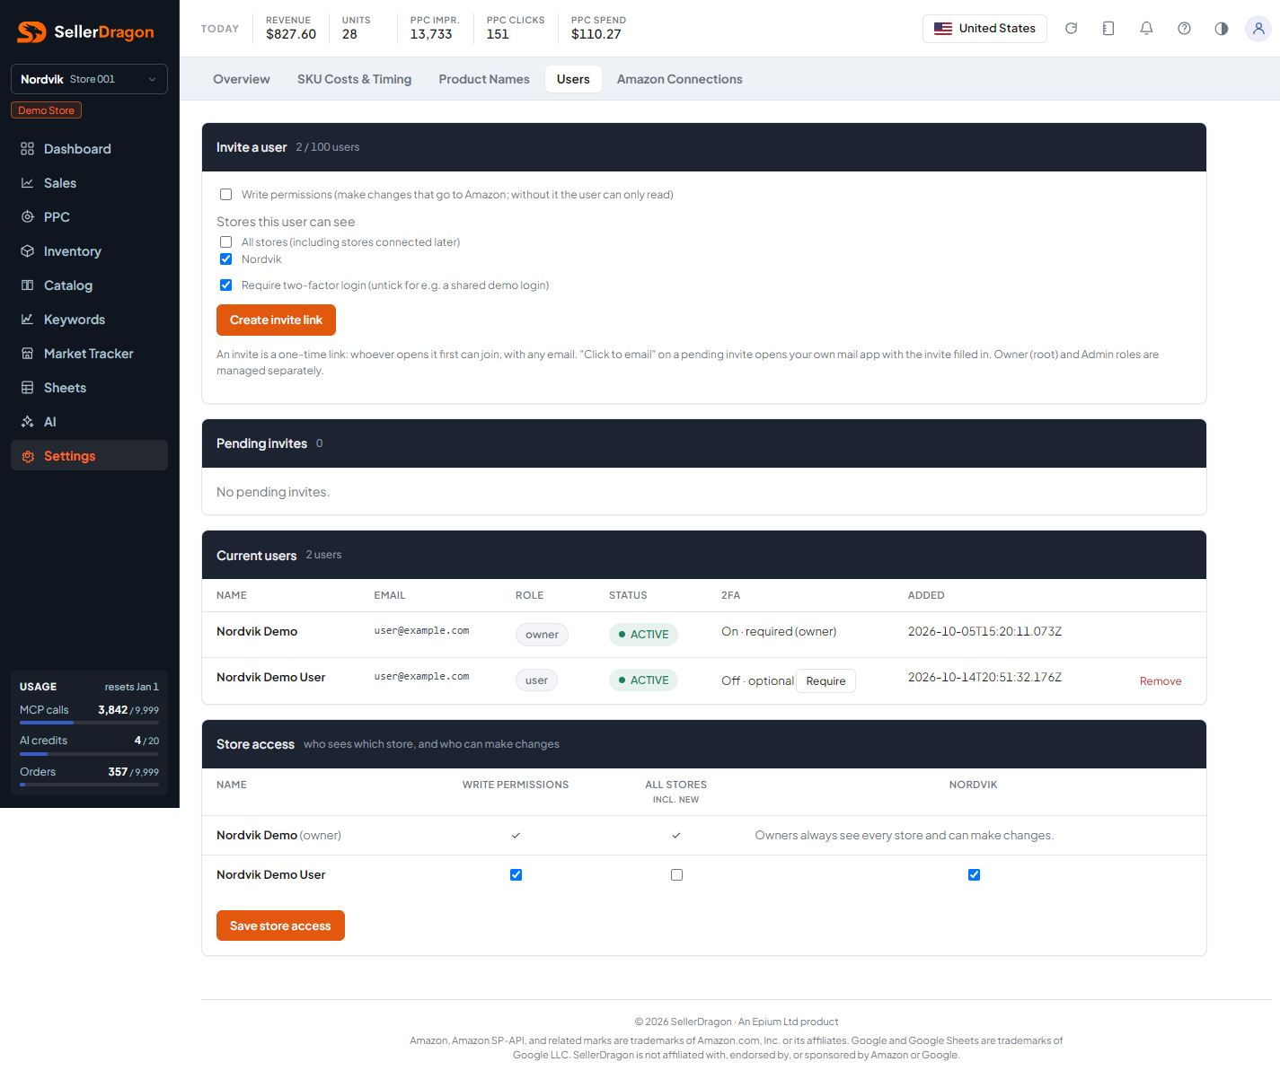Viewport: 1280px width, 1088px height.
Task: Click Nordvik Demo (owner) in Store access
Action: pyautogui.click(x=278, y=836)
